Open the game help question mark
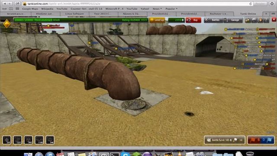The image size is (277, 156). point(266,20)
